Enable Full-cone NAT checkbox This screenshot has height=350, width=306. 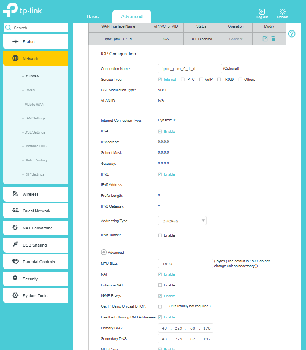click(160, 285)
